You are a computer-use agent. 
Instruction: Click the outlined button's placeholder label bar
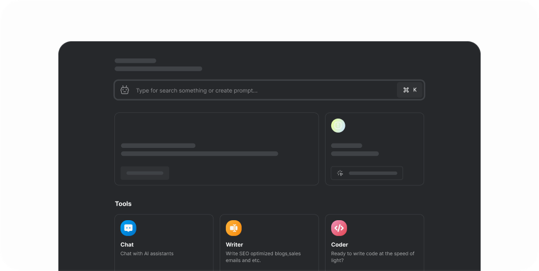pyautogui.click(x=373, y=173)
